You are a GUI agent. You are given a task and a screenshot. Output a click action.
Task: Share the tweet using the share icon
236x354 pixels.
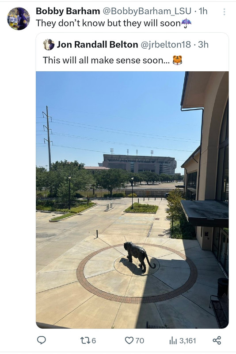click(x=217, y=340)
